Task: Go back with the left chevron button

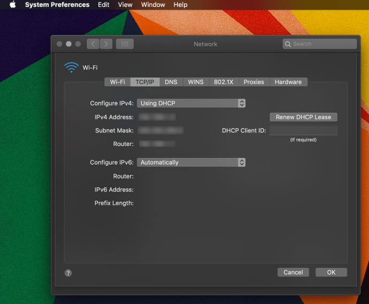Action: tap(93, 44)
